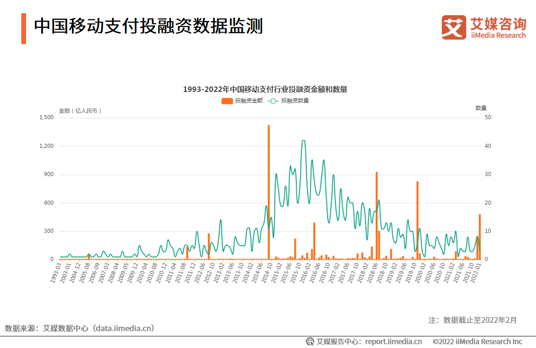
Task: Click the 2010-04 x-axis label
Action: click(142, 272)
